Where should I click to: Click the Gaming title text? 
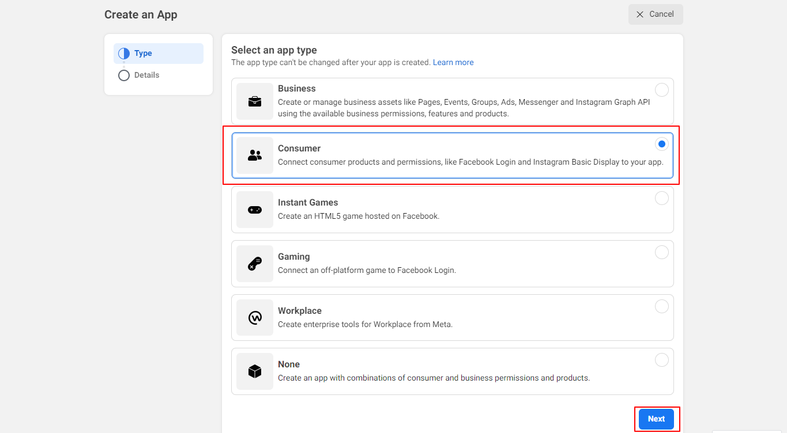pyautogui.click(x=294, y=257)
